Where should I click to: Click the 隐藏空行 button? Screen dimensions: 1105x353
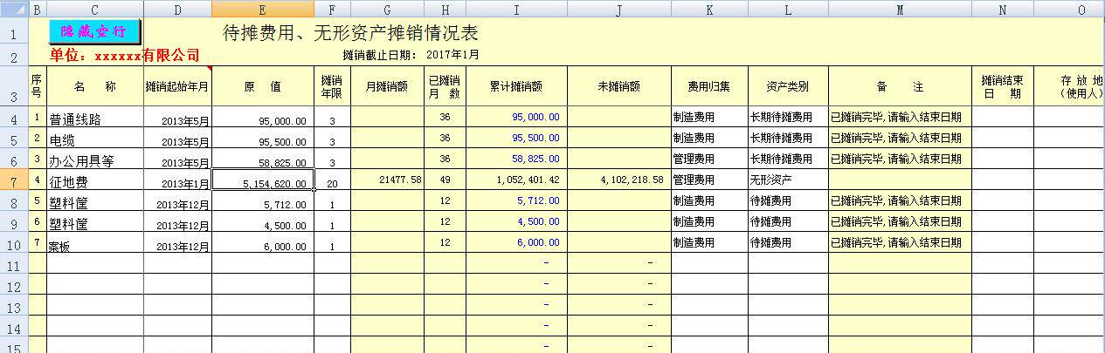tap(94, 31)
